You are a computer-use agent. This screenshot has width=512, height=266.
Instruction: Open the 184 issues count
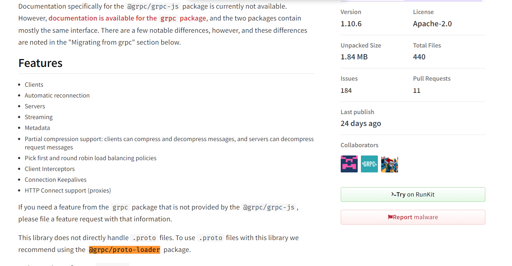346,90
